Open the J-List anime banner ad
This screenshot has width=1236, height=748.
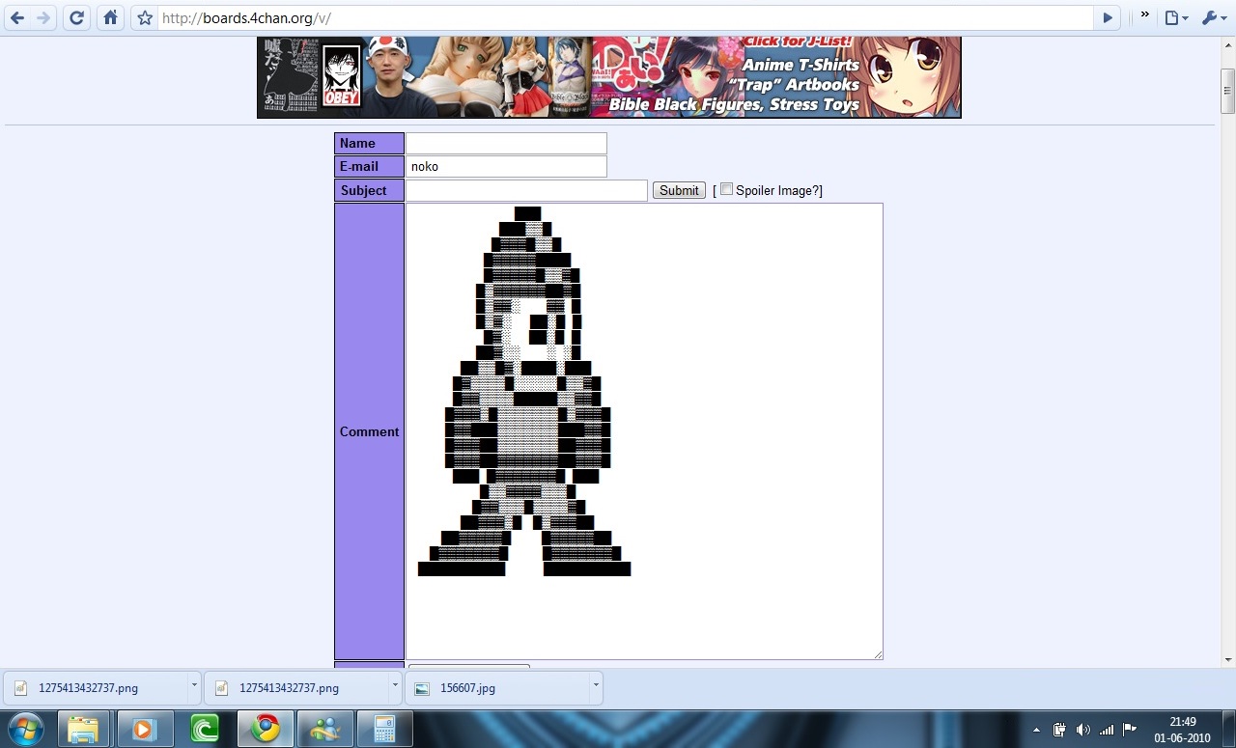click(x=609, y=77)
